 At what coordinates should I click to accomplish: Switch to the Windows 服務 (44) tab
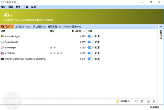tap(72, 27)
